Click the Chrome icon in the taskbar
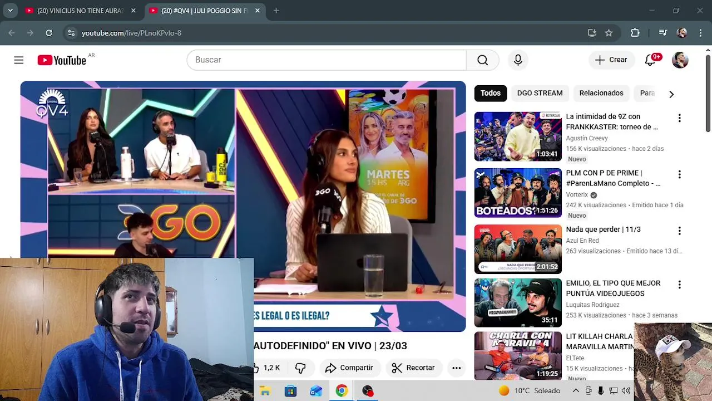This screenshot has width=712, height=401. (x=342, y=391)
